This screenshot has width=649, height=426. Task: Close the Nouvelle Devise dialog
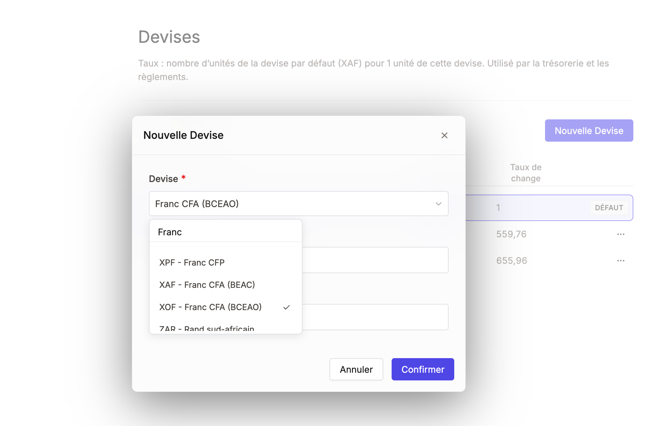pyautogui.click(x=444, y=135)
